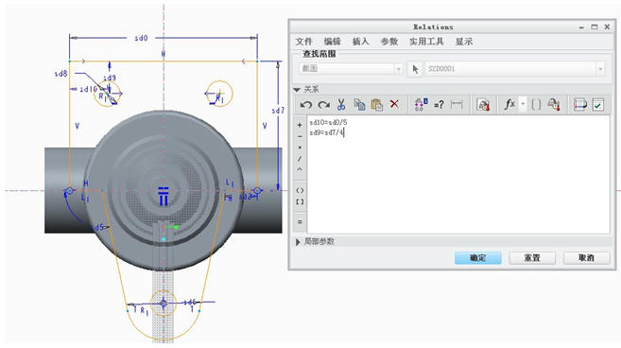Verify relations with the green checkmark icon
Viewport: 621px width, 348px height.
coord(598,105)
